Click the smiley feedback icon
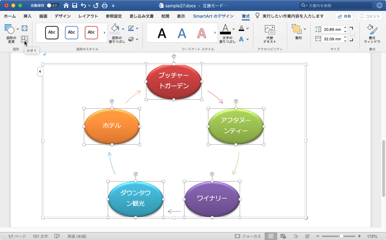The image size is (386, 240). tap(380, 5)
